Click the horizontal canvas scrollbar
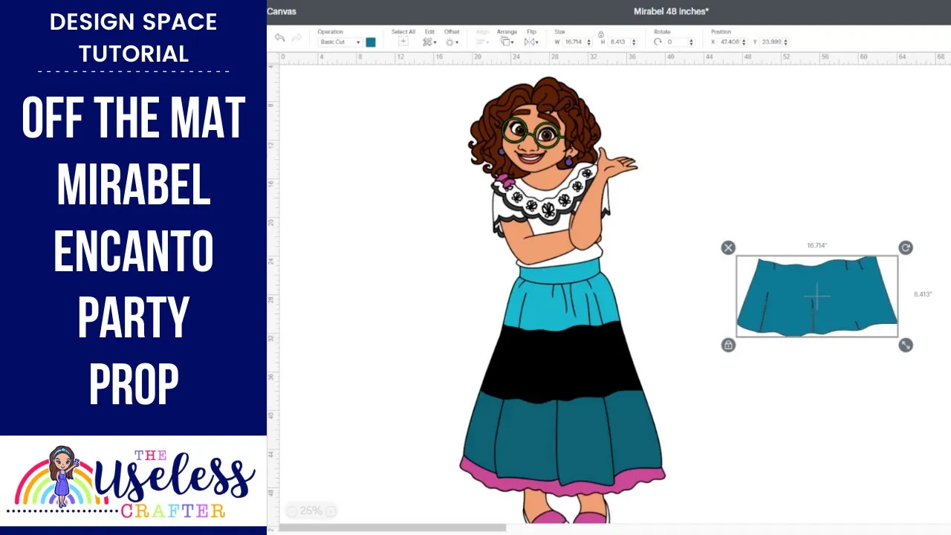 click(392, 528)
